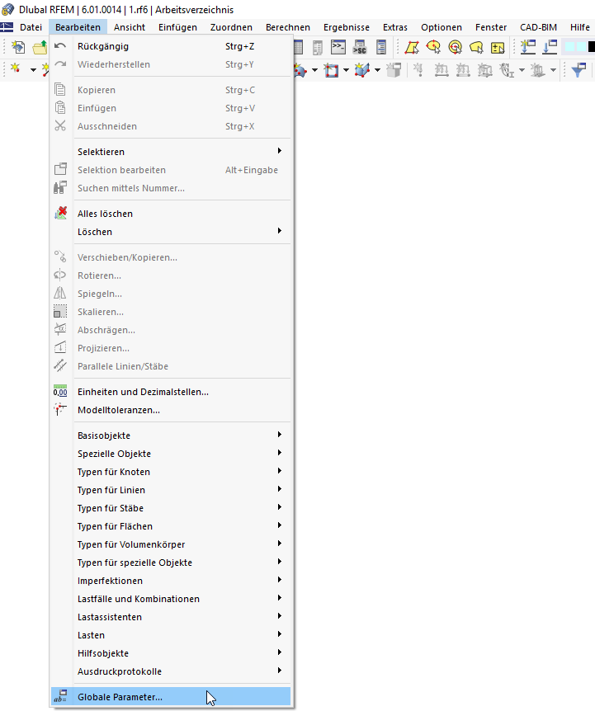Click the blue down arrow window icon before swatches
Image resolution: width=595 pixels, height=711 pixels.
pos(549,47)
